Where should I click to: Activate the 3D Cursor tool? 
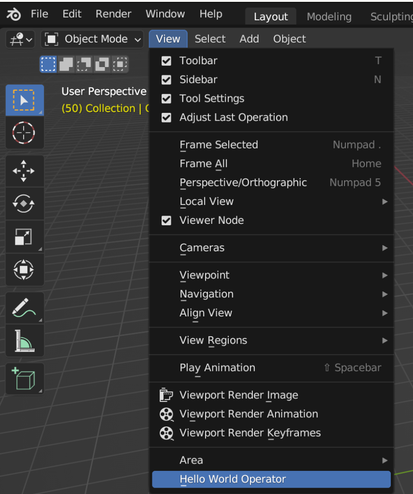tap(24, 133)
